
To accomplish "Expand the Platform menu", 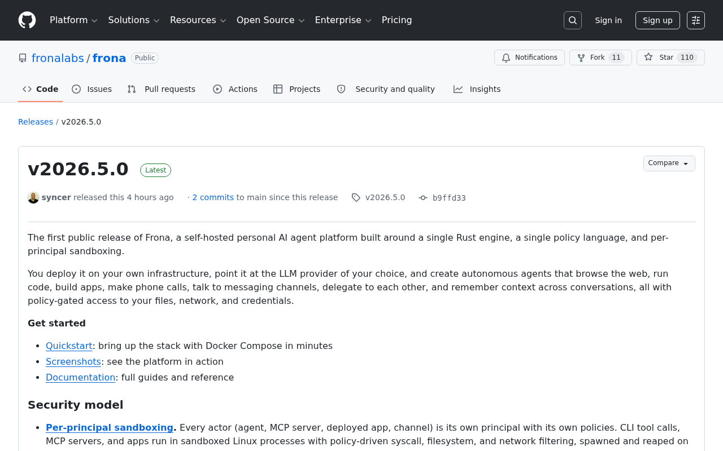I will [74, 20].
